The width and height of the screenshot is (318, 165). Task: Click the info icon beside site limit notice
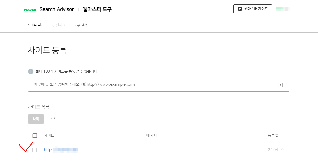(31, 72)
